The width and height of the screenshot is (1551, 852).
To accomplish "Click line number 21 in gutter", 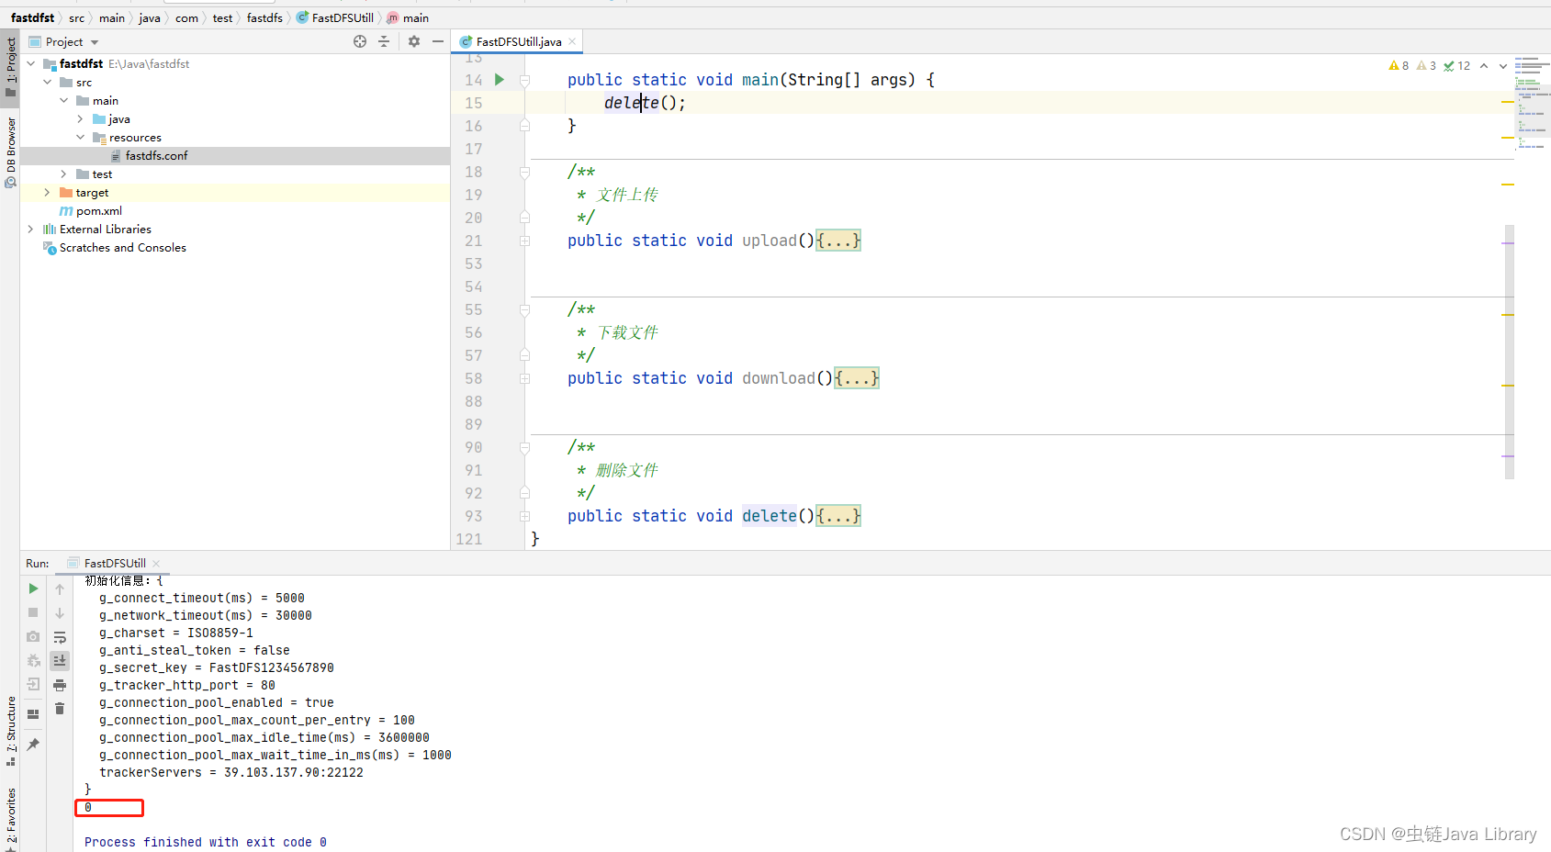I will (473, 241).
